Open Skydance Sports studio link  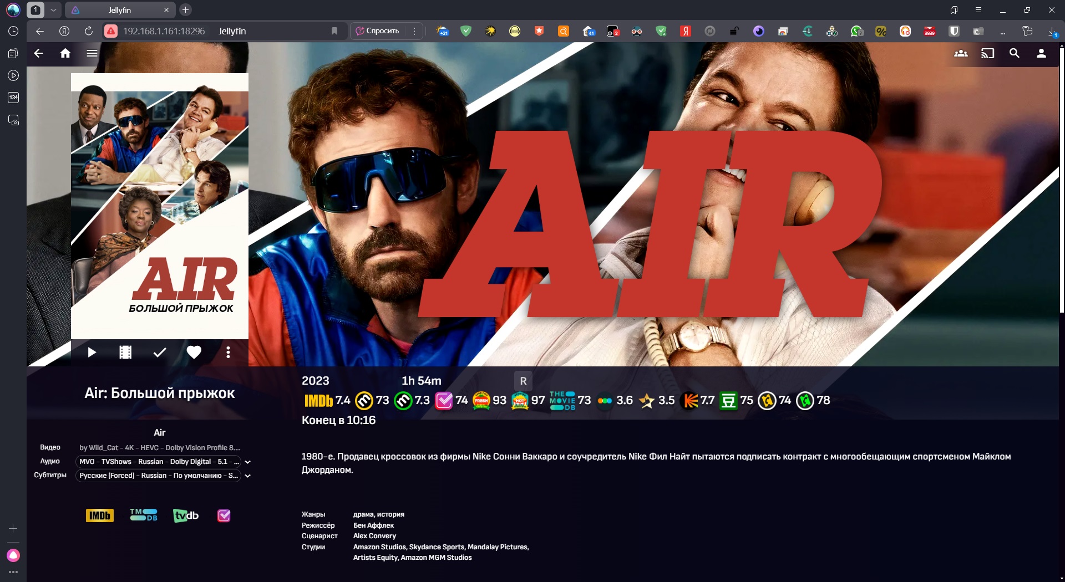tap(437, 547)
